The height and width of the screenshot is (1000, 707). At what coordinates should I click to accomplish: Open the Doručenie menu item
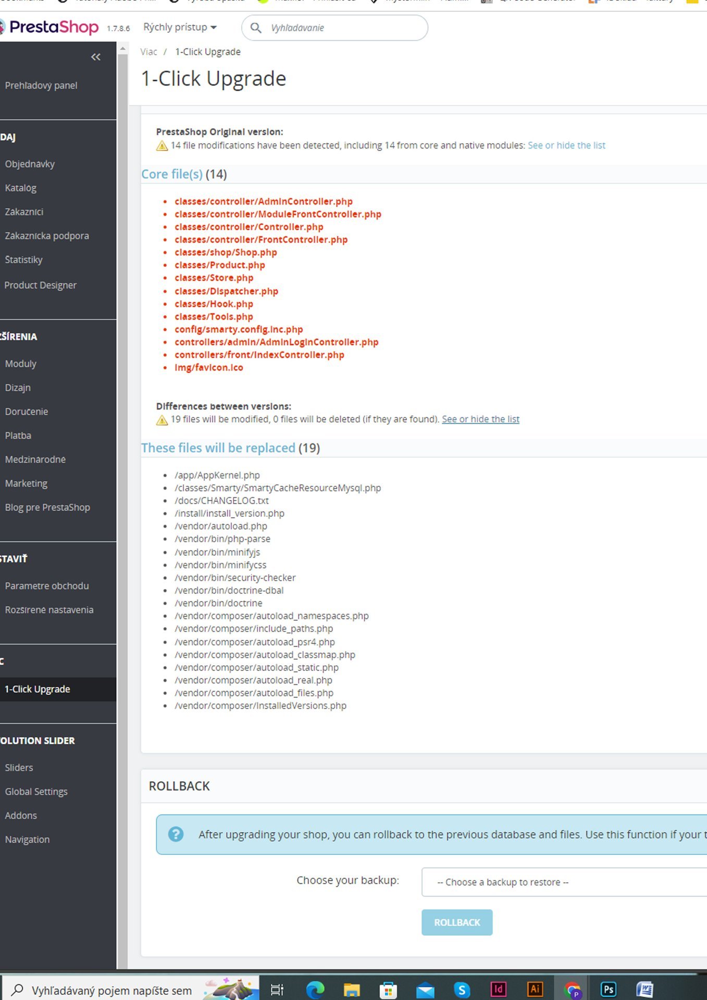click(27, 412)
